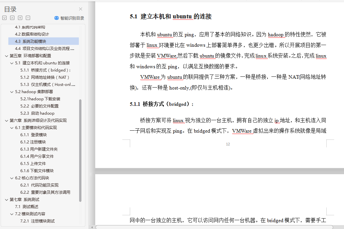Click the word 'host-only' in document body

[x=179, y=88]
